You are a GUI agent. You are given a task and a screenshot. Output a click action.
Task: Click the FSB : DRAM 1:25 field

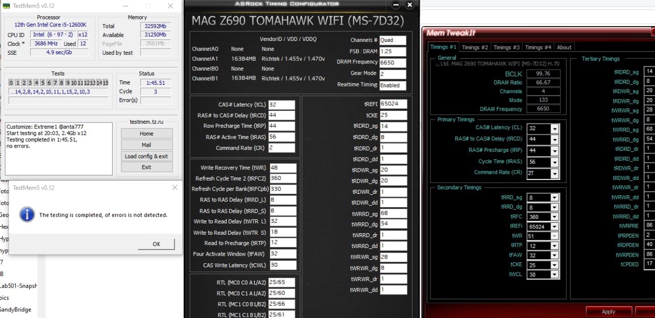393,52
